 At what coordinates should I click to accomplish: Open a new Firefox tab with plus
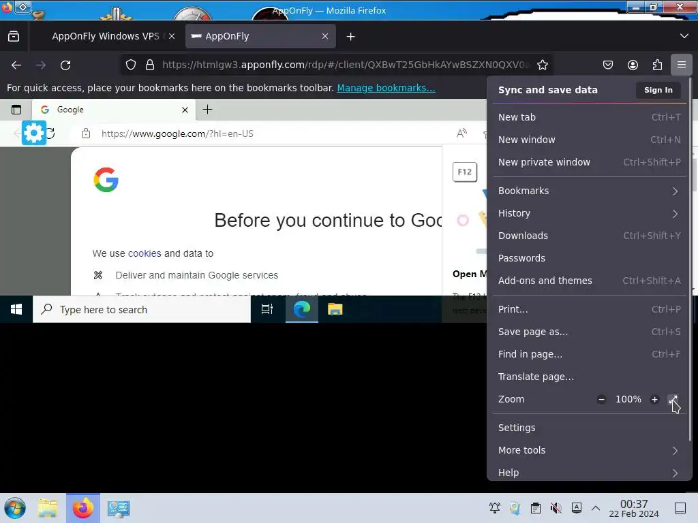point(351,37)
